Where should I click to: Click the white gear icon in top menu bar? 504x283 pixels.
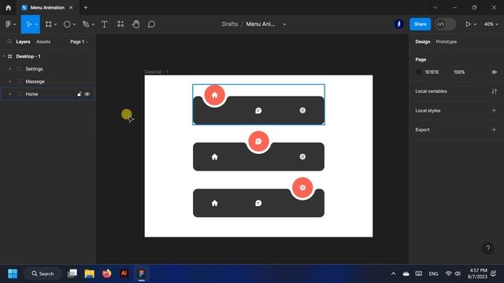[302, 110]
